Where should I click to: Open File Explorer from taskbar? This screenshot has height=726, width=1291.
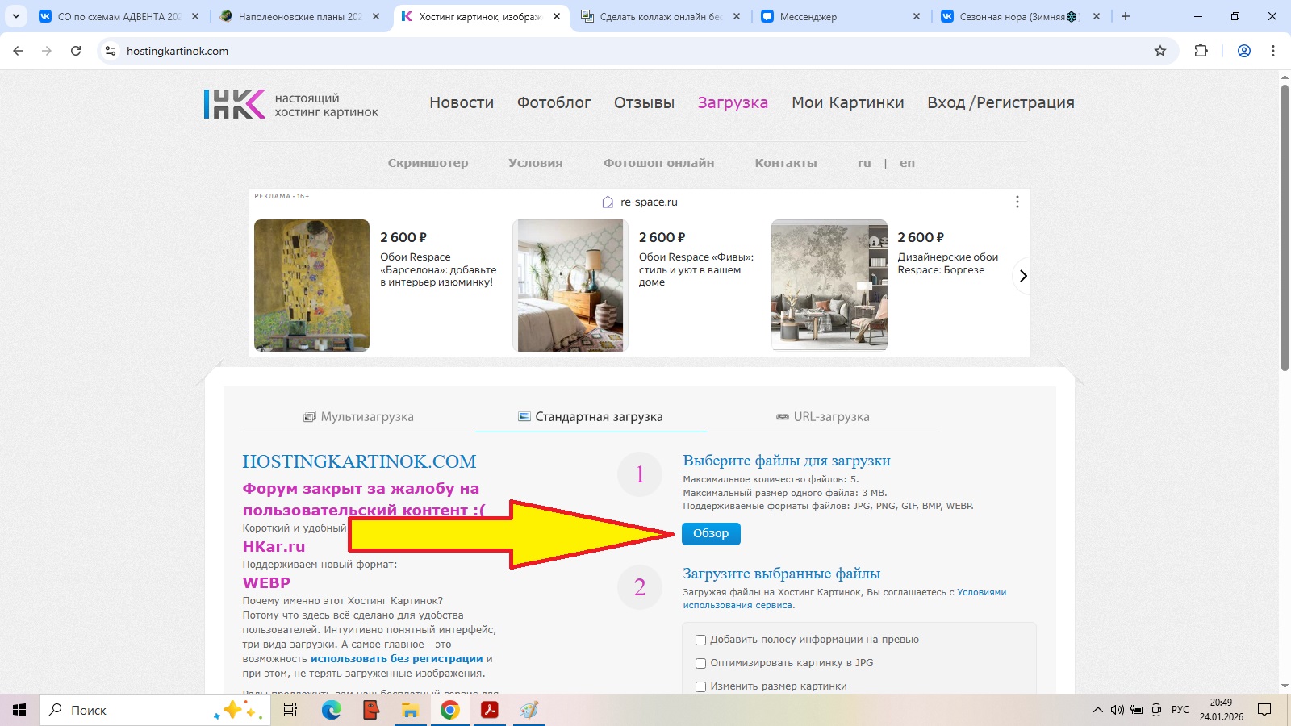coord(410,710)
